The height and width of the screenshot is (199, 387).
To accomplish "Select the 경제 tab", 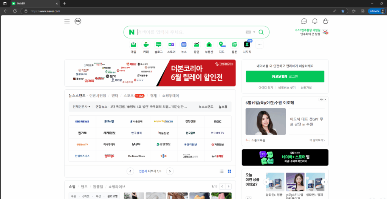I will pyautogui.click(x=153, y=96).
